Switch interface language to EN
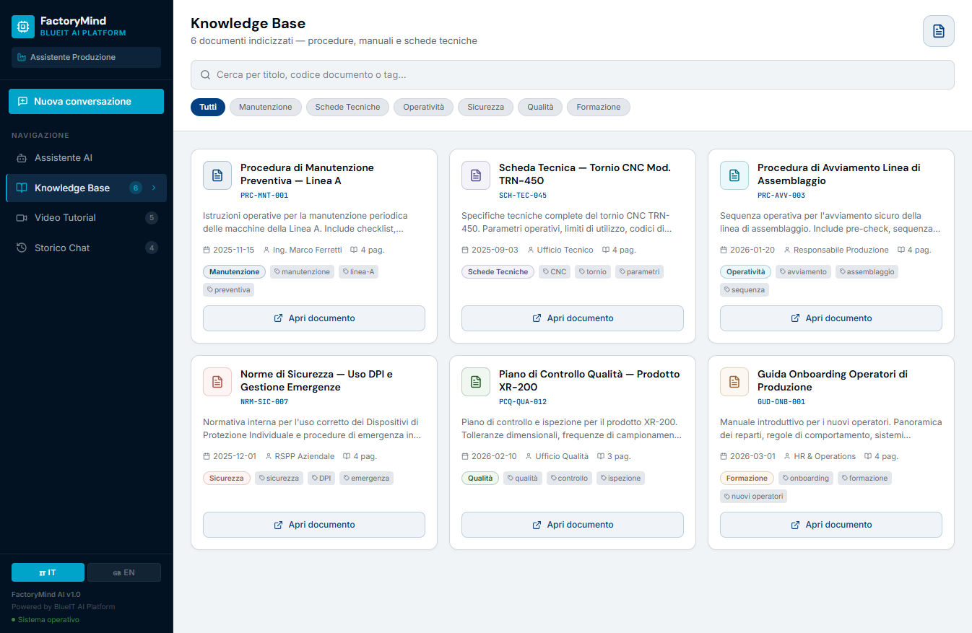This screenshot has width=972, height=633. [124, 572]
